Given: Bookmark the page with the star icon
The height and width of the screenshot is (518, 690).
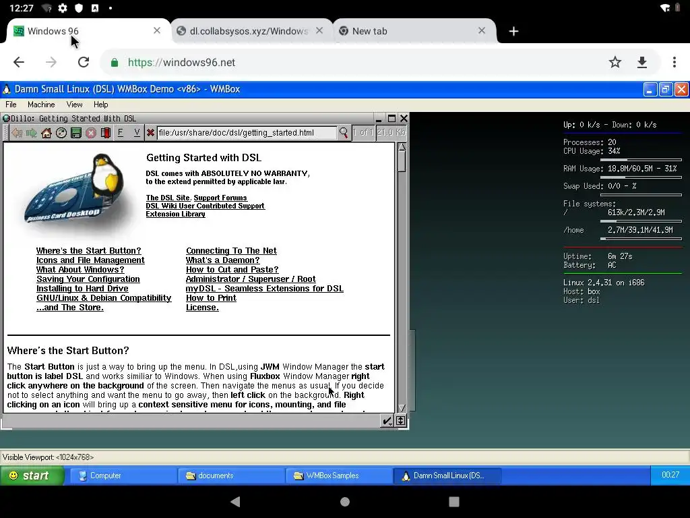Looking at the screenshot, I should 615,62.
